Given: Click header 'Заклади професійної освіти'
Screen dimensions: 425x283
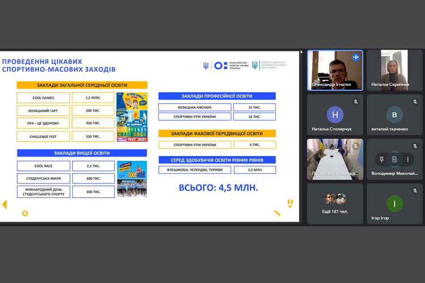Looking at the screenshot, I should (217, 96).
